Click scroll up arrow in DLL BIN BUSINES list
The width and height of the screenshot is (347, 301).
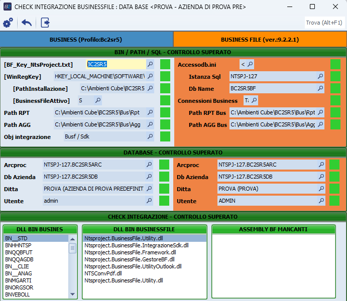72,239
